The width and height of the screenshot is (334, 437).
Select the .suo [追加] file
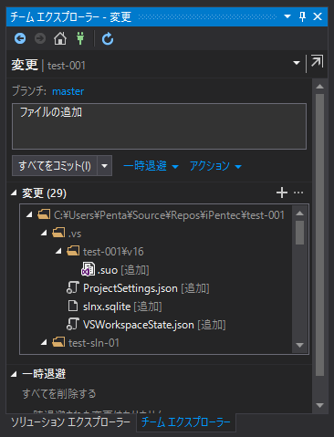tap(115, 270)
